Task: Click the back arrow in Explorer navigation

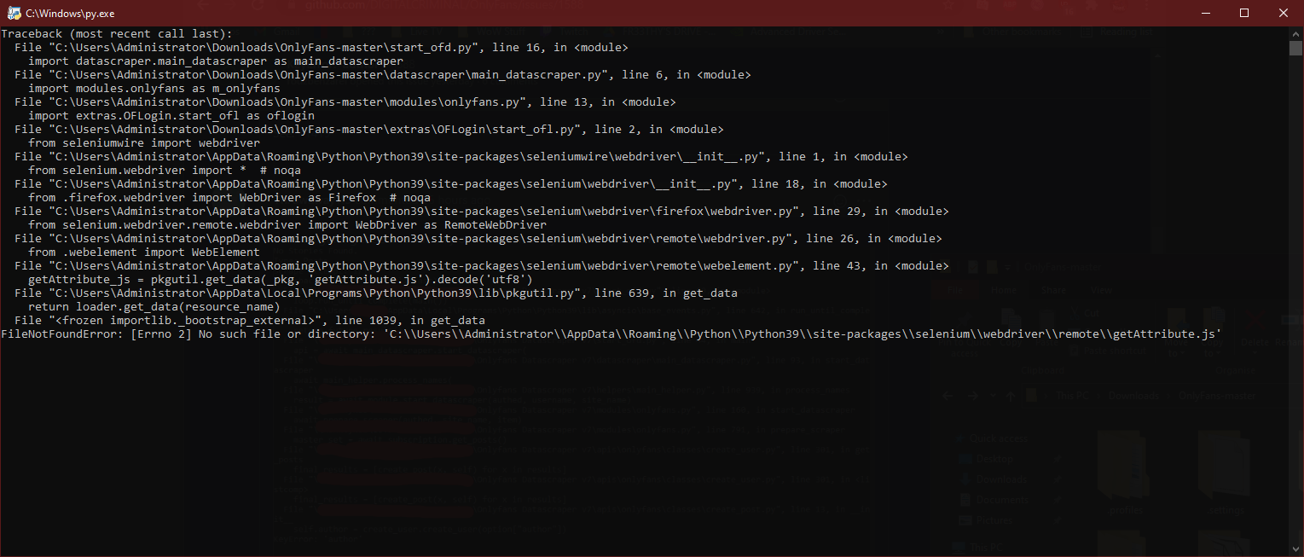Action: pos(946,396)
